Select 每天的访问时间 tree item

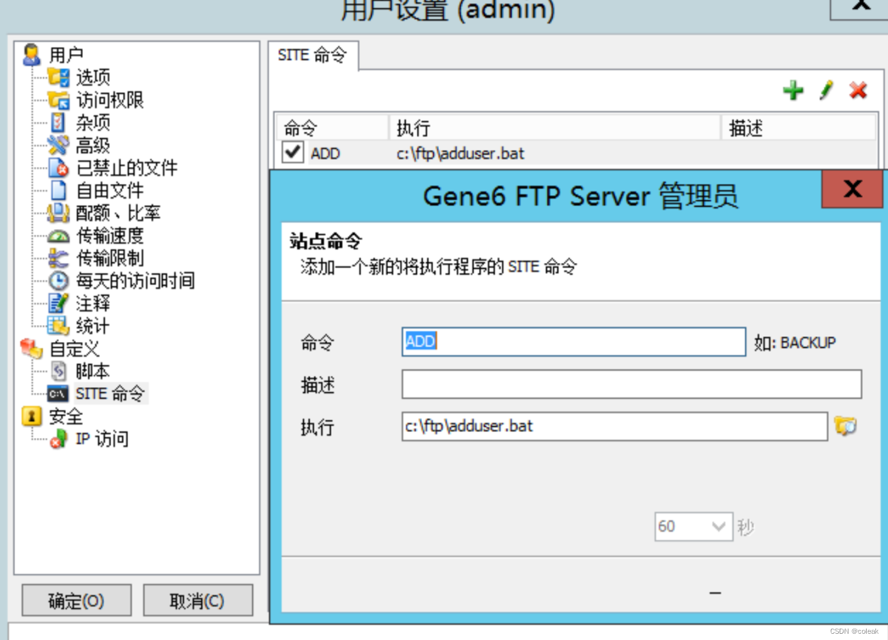pyautogui.click(x=135, y=280)
